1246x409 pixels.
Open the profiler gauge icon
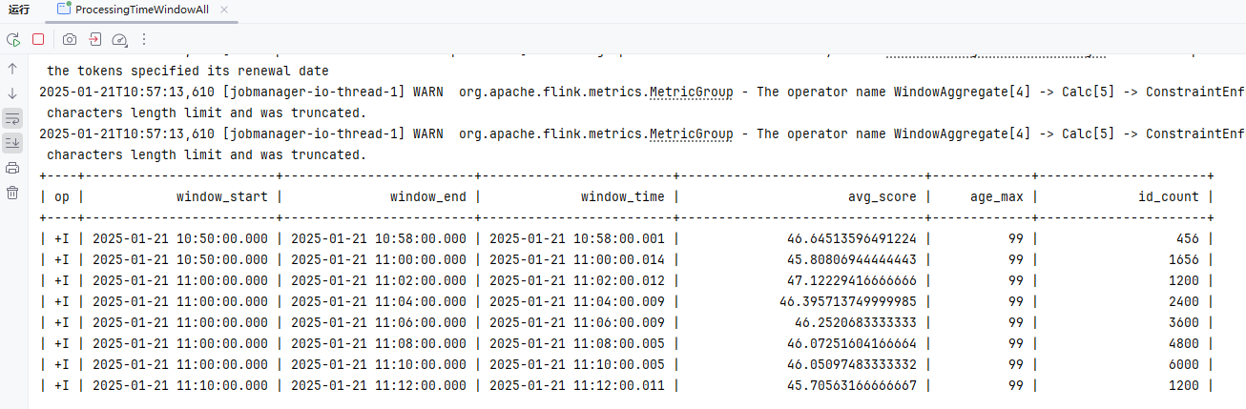(119, 40)
